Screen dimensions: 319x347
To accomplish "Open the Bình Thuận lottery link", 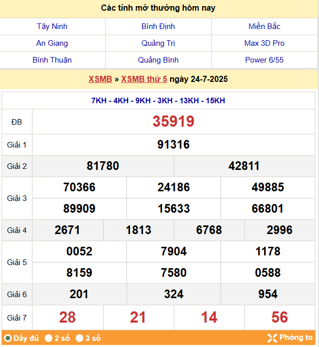I will 52,60.
